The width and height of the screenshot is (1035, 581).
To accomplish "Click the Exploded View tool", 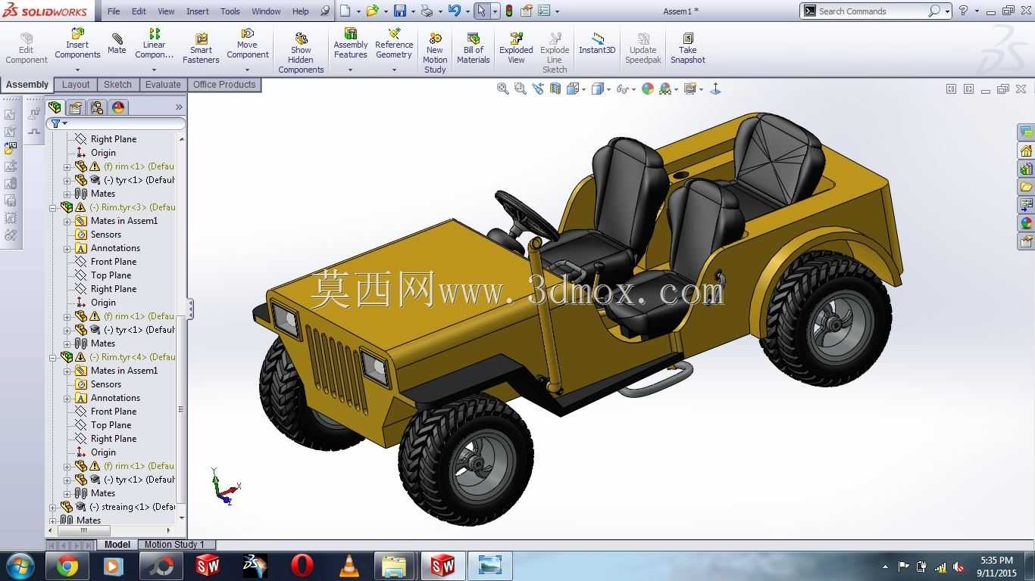I will pyautogui.click(x=516, y=47).
